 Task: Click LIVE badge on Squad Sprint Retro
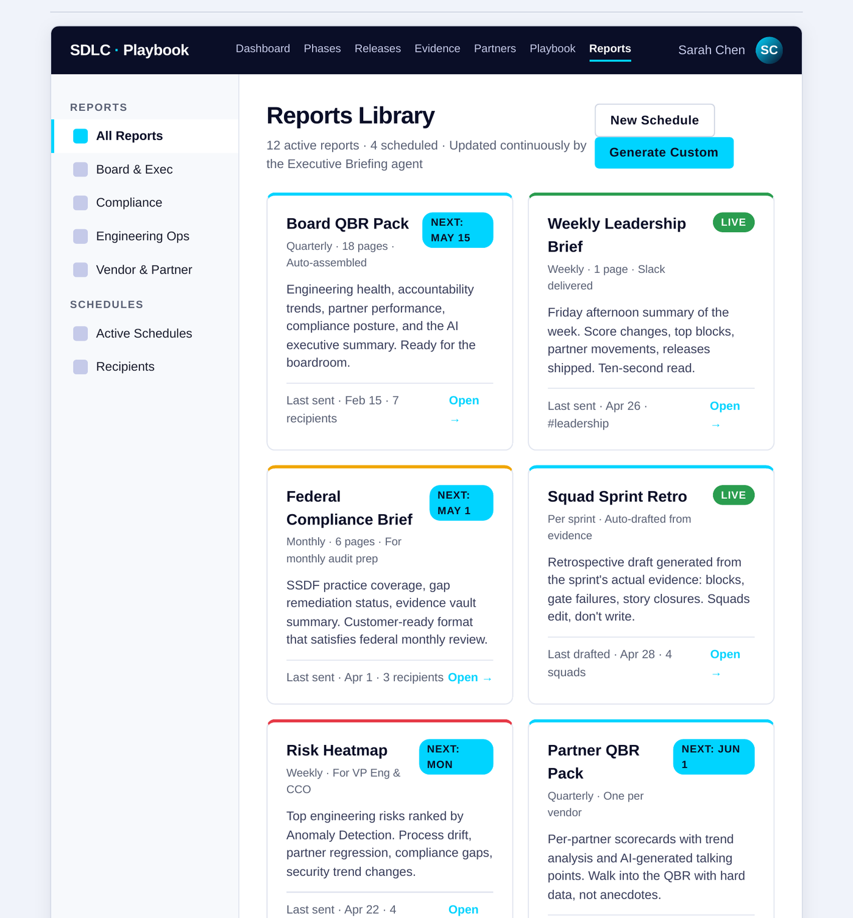pos(734,495)
